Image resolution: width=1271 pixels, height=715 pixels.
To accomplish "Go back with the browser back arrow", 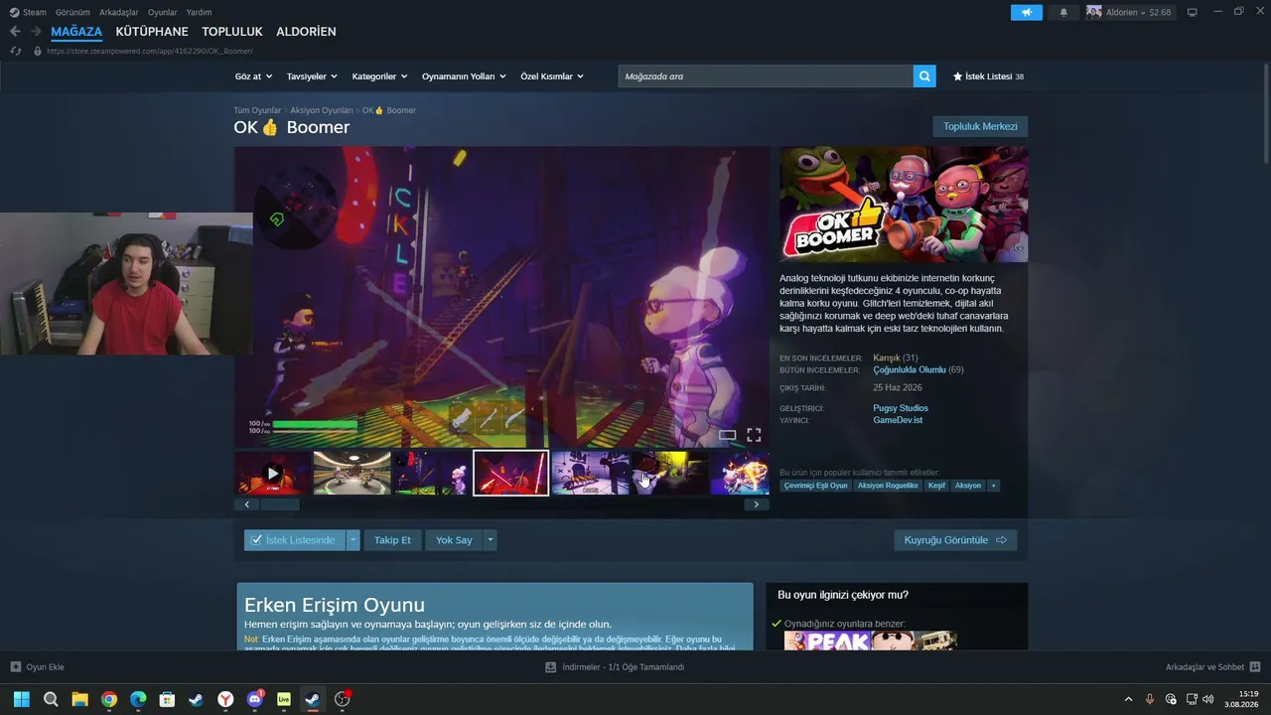I will [x=15, y=32].
